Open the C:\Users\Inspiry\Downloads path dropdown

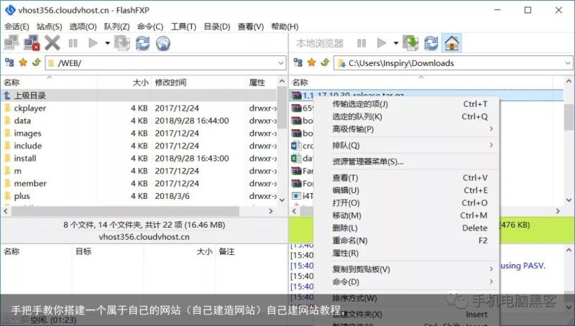click(x=568, y=63)
